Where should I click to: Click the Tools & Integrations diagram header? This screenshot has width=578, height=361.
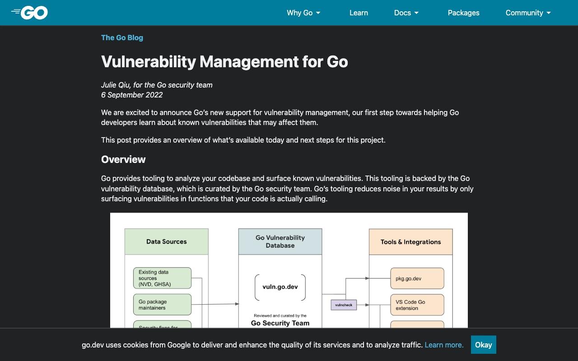pos(410,242)
